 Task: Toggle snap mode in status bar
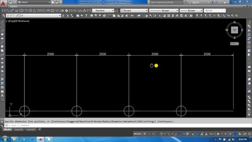149,134
